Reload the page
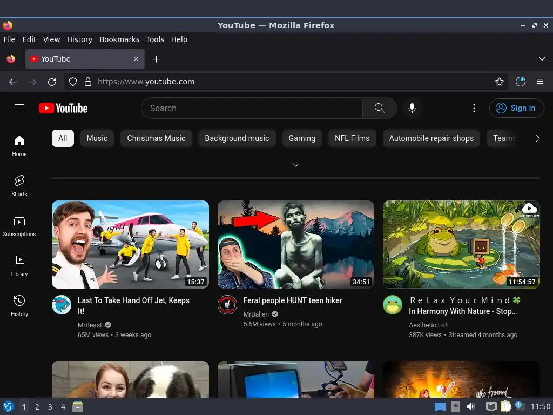553x415 pixels. [x=52, y=82]
